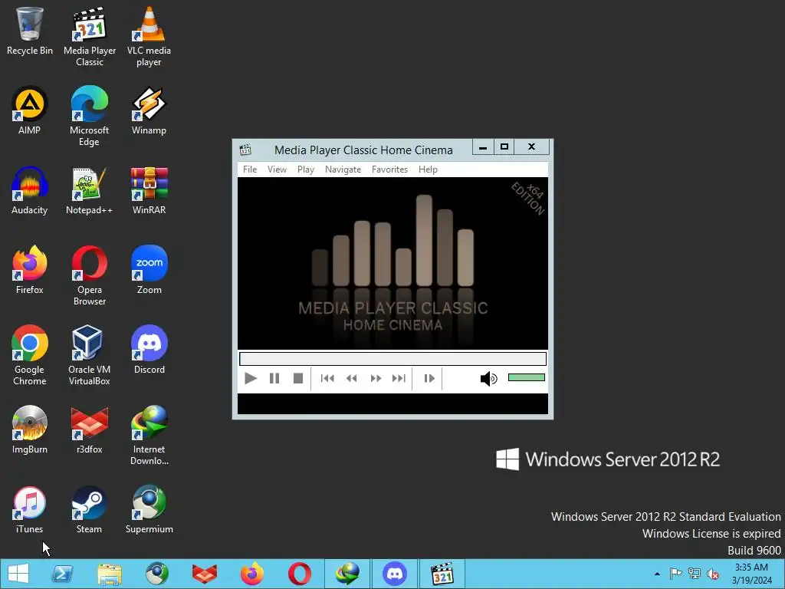Image resolution: width=785 pixels, height=589 pixels.
Task: Minimize the Media Player Classic window
Action: click(x=483, y=146)
